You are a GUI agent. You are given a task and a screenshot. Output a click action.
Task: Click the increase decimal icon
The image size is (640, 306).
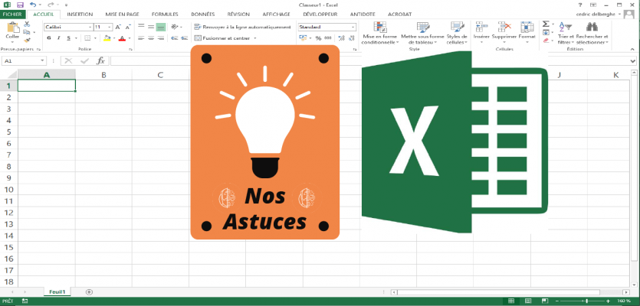point(341,38)
